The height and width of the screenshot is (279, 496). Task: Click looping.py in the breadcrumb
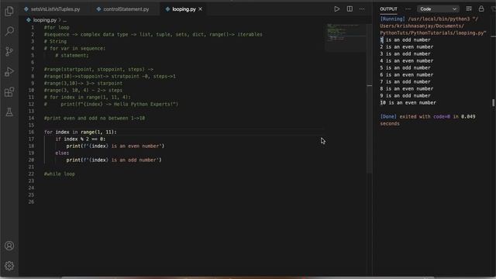[45, 20]
